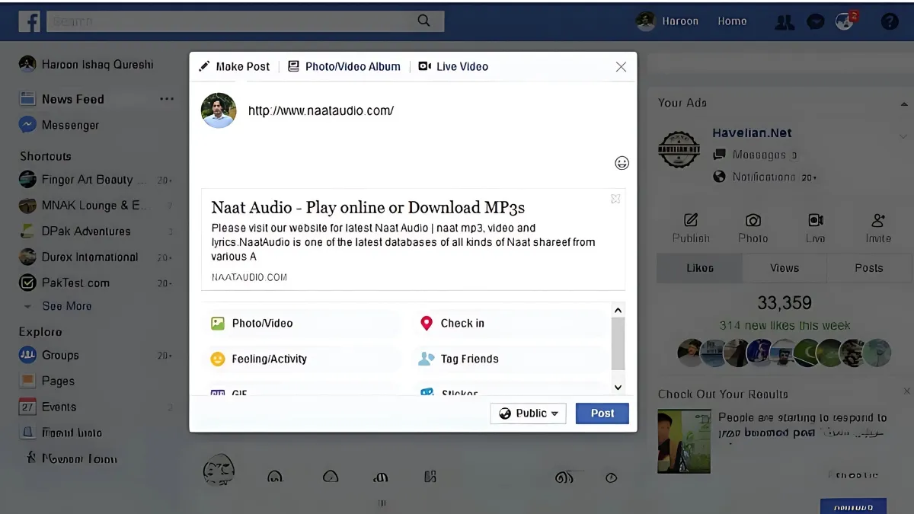This screenshot has height=514, width=914.
Task: Click the Naat Audio link preview title
Action: (368, 207)
